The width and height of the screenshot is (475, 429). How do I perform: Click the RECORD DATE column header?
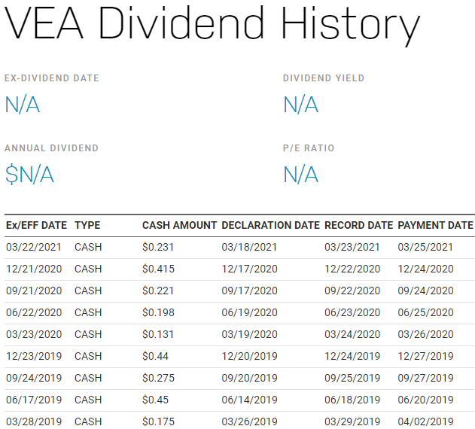[358, 225]
